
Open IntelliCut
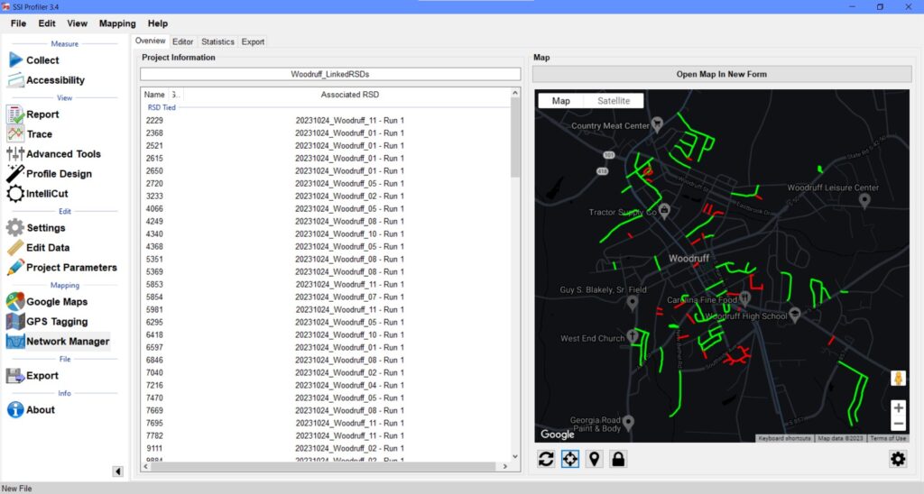[x=38, y=193]
